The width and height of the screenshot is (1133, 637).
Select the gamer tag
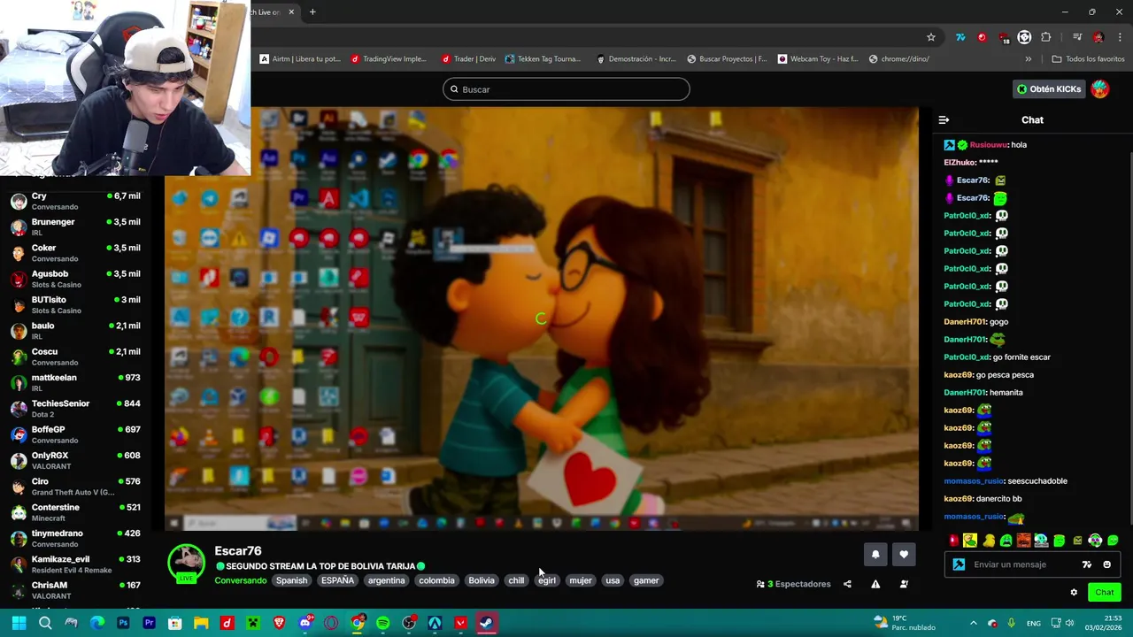tap(646, 580)
